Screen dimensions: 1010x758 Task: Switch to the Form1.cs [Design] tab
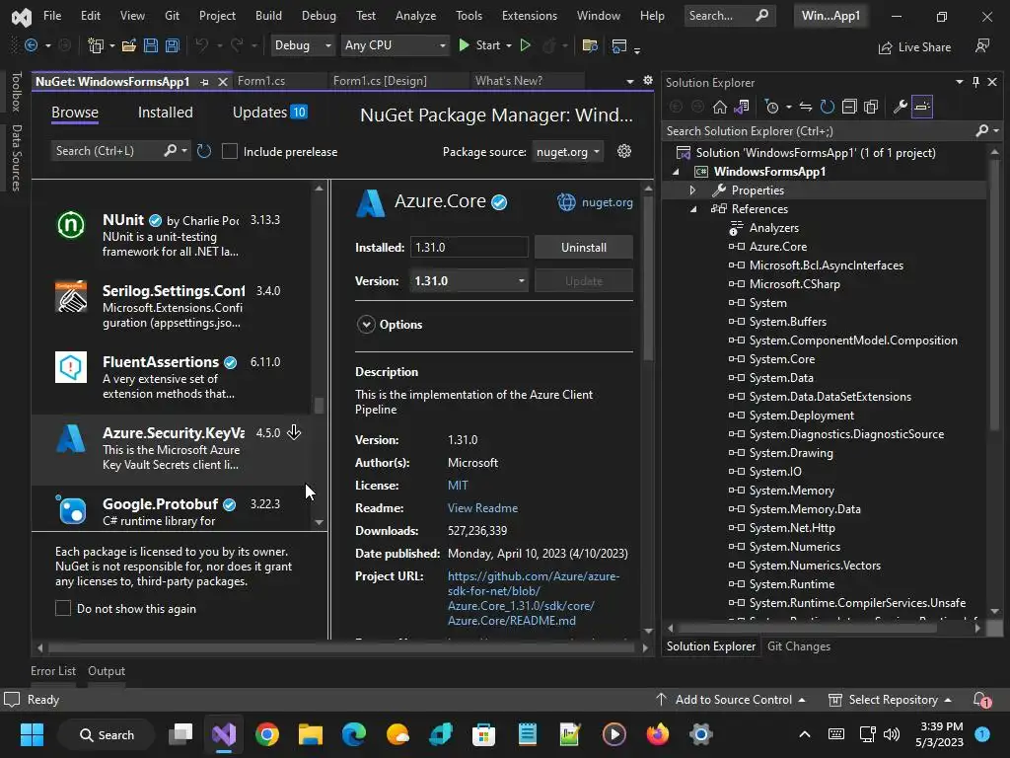[380, 81]
